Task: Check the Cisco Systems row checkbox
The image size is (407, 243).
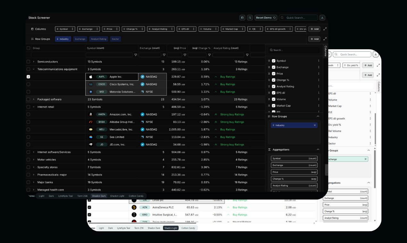Action: click(x=29, y=84)
